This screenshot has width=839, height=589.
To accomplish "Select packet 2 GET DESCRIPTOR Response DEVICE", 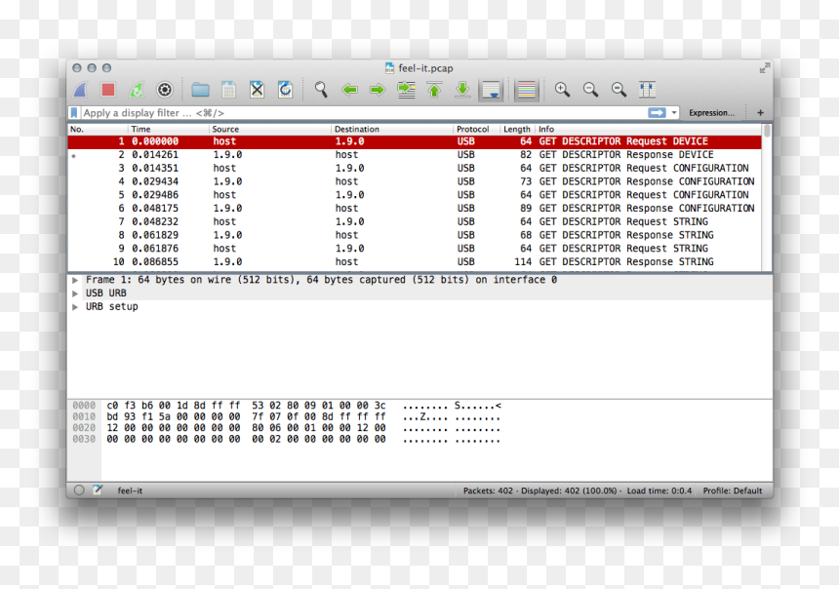I will tap(415, 155).
